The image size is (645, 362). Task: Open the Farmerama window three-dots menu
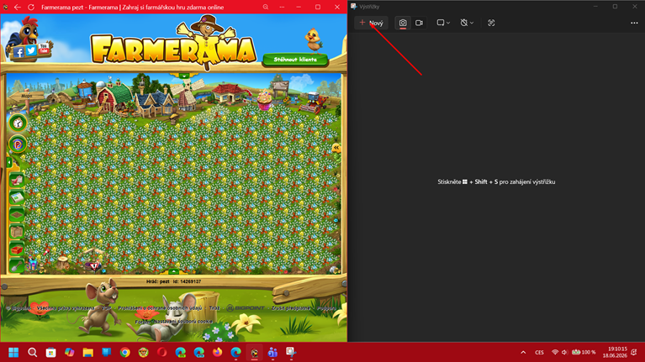click(282, 7)
